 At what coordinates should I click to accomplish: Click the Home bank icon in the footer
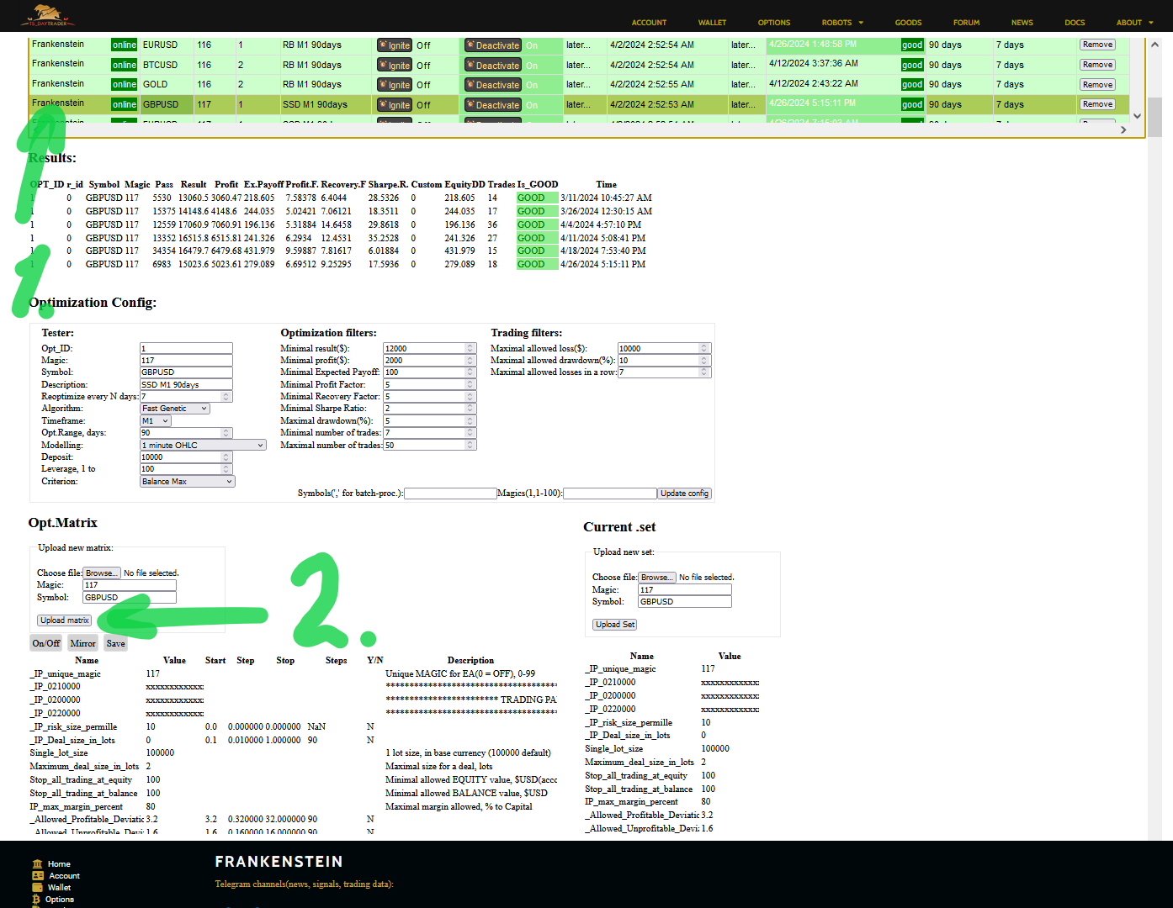pos(37,864)
